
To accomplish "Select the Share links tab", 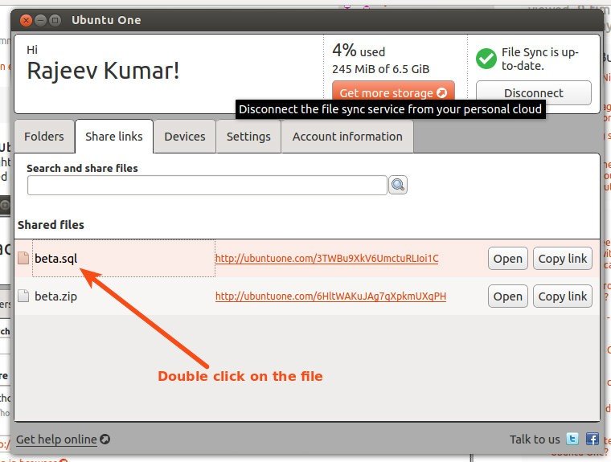I will tap(114, 137).
